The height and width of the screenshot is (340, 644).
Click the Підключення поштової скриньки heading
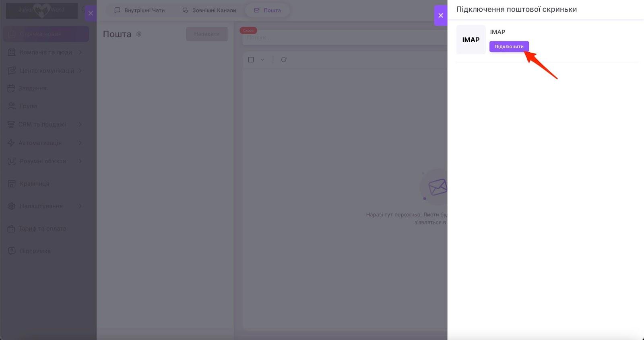(516, 9)
